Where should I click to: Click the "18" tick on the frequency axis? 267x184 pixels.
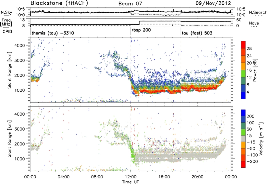pyautogui.click(x=22, y=20)
